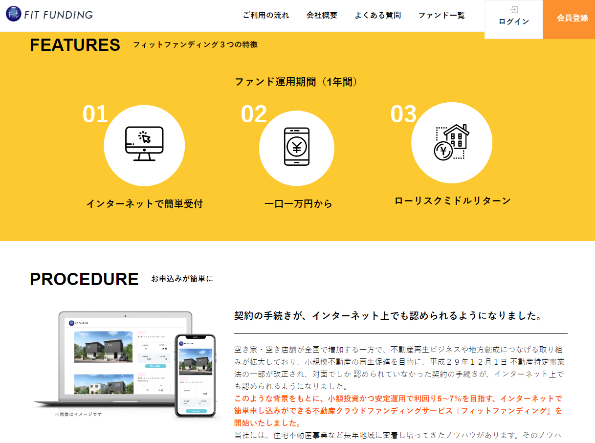This screenshot has width=595, height=443.
Task: Click the 一口一万円から label
Action: 298,204
